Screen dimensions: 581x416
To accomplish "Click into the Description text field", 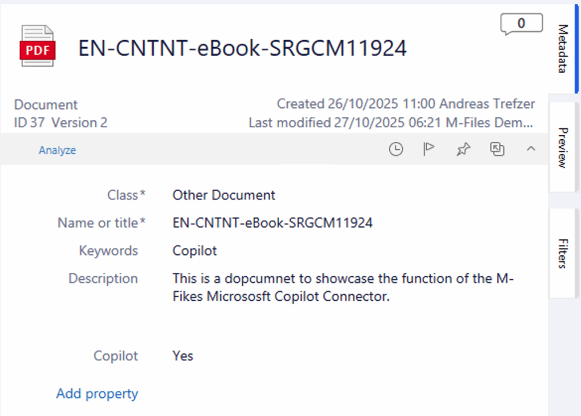I will pos(343,287).
